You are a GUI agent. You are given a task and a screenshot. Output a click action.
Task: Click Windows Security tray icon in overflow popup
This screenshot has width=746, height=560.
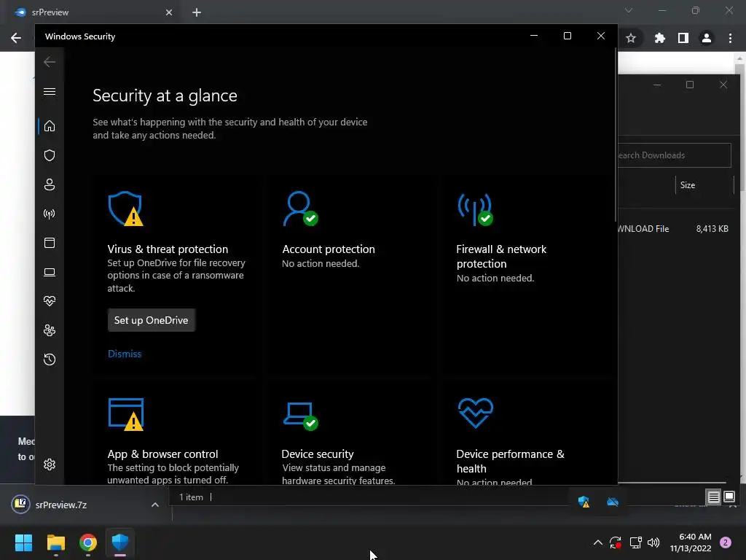point(584,502)
